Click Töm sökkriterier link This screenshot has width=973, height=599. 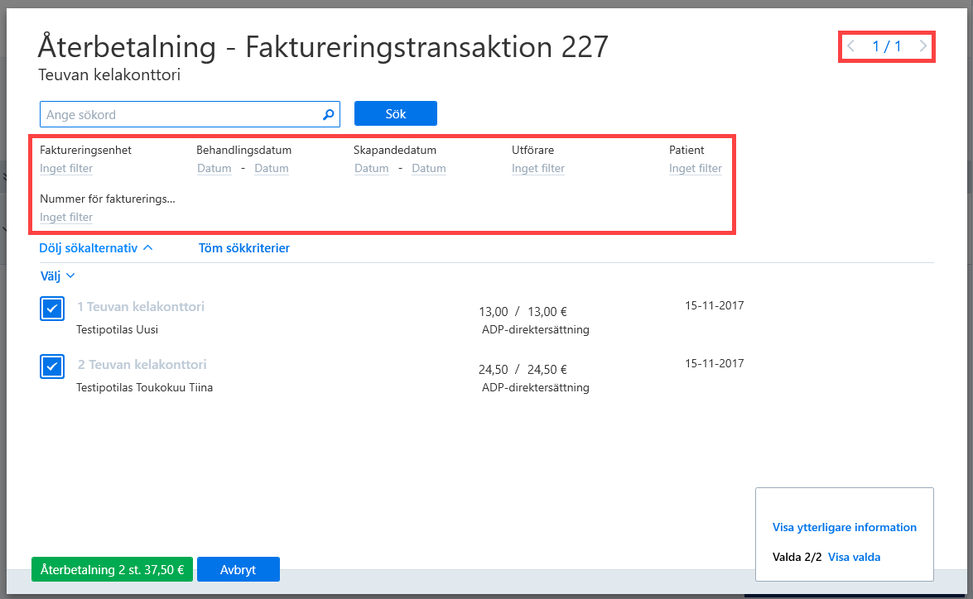[243, 248]
